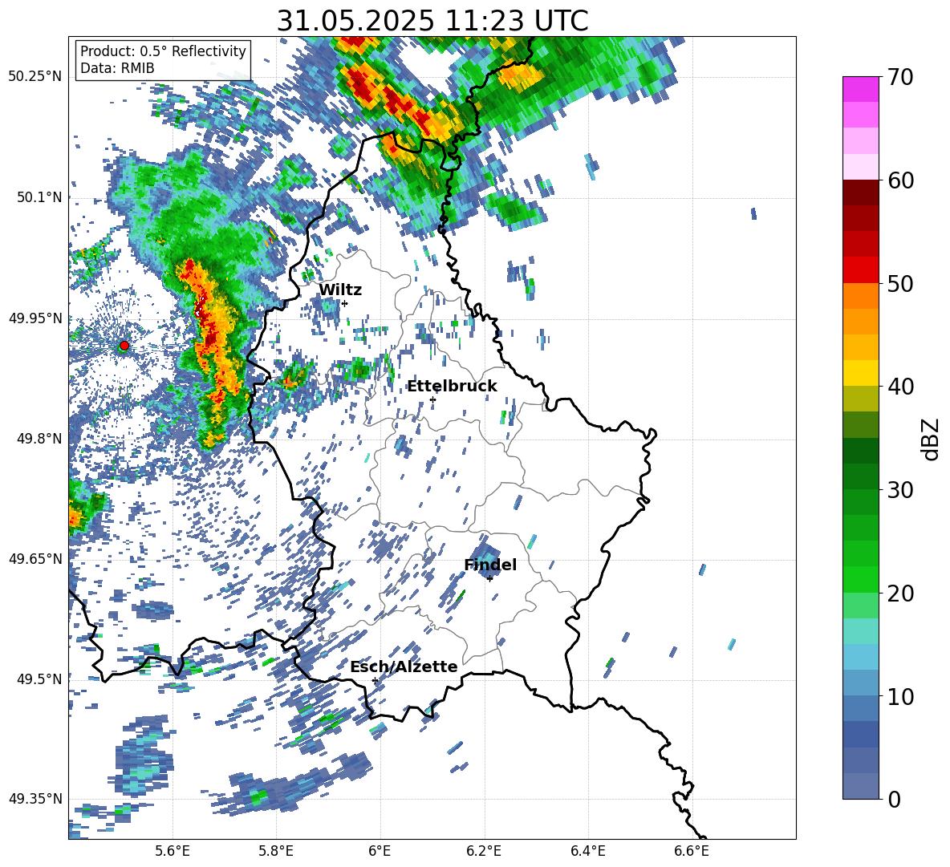Screen dimensions: 950x867
Task: Click the 'Product: 0.5° Reflectivity' text
Action: click(163, 51)
